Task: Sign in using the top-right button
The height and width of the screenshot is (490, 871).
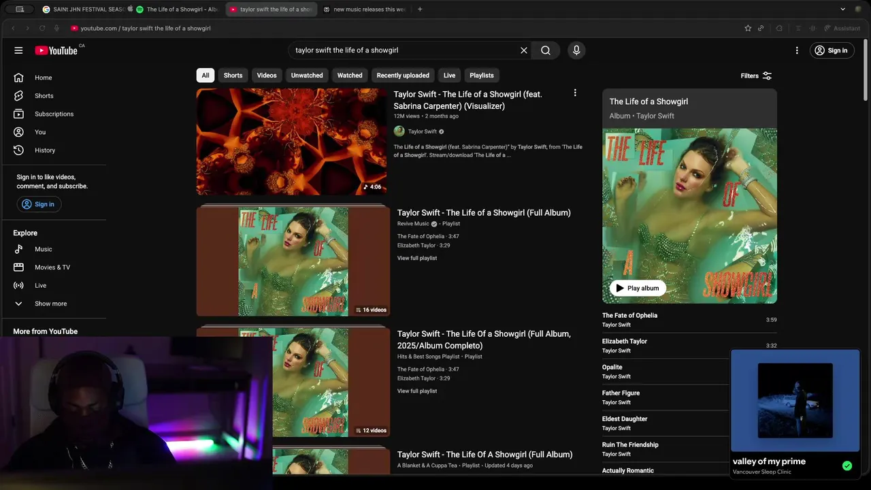Action: (832, 50)
